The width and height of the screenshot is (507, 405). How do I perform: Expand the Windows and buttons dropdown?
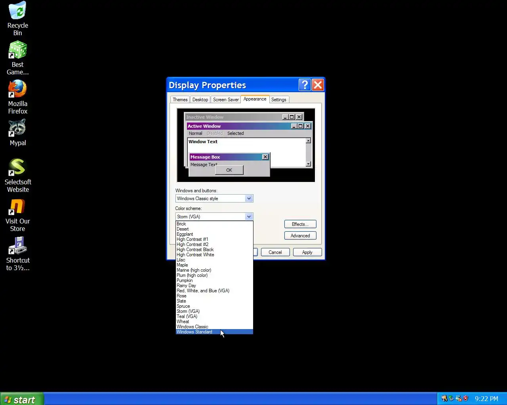tap(249, 199)
